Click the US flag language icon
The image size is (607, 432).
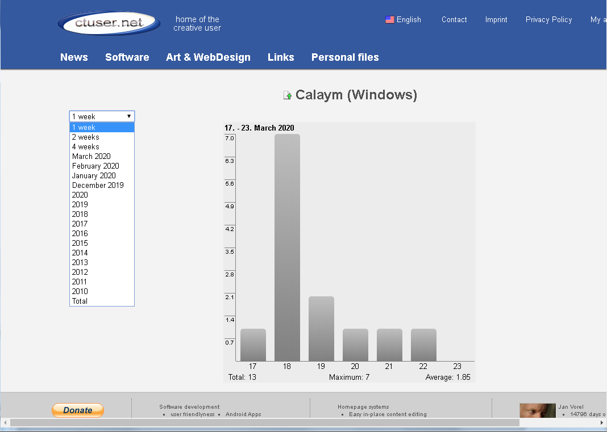coord(389,20)
